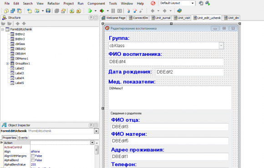
Task: Click the save desktop layout icon
Action: [x=201, y=3]
